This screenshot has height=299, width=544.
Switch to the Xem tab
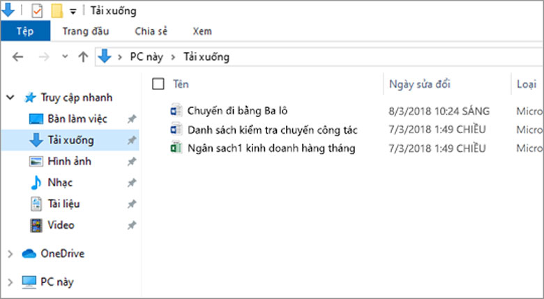pos(202,31)
